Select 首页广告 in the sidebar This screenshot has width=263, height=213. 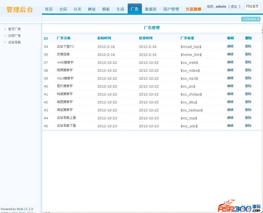14,29
